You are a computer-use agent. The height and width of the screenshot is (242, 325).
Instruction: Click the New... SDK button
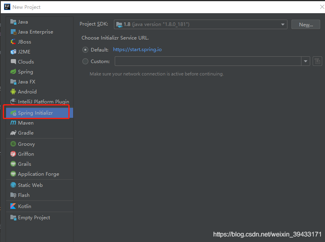click(306, 25)
